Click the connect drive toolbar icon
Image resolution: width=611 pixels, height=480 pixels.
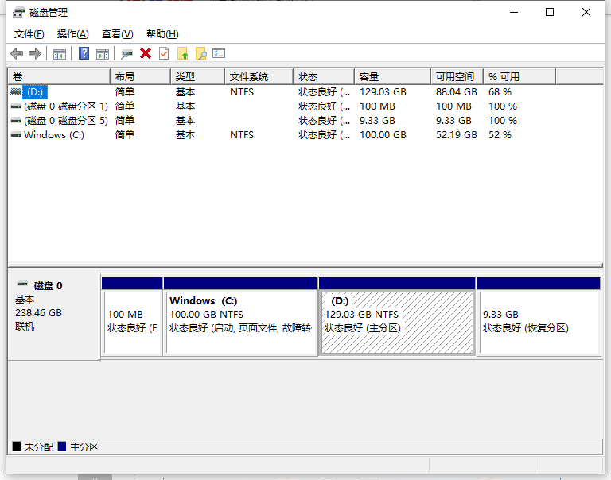pyautogui.click(x=126, y=53)
